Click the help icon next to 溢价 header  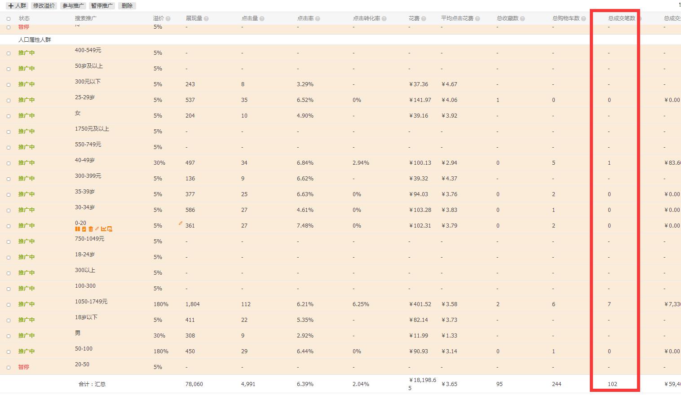pos(168,19)
